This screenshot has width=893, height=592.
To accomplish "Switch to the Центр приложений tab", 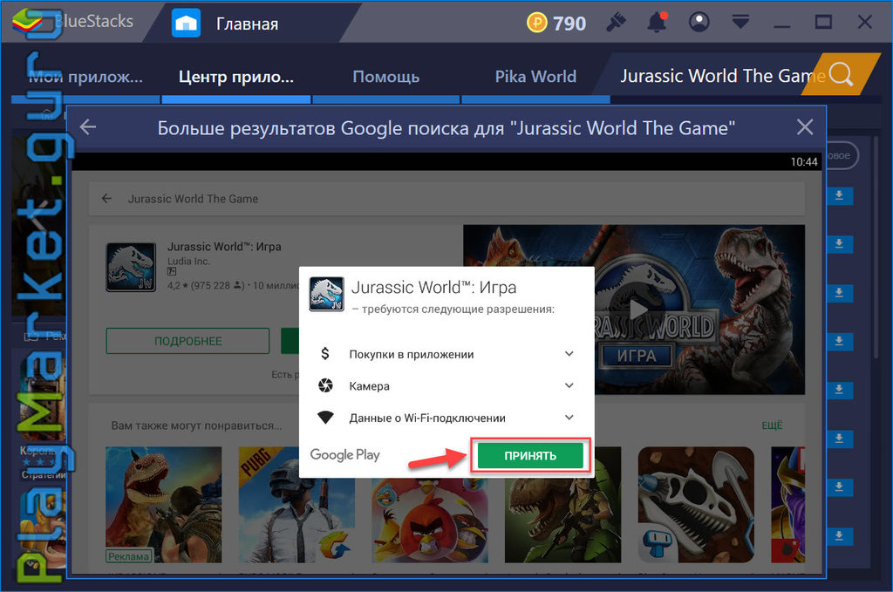I will [235, 77].
